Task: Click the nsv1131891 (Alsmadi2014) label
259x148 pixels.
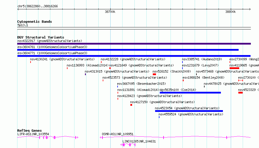Action: click(138, 90)
